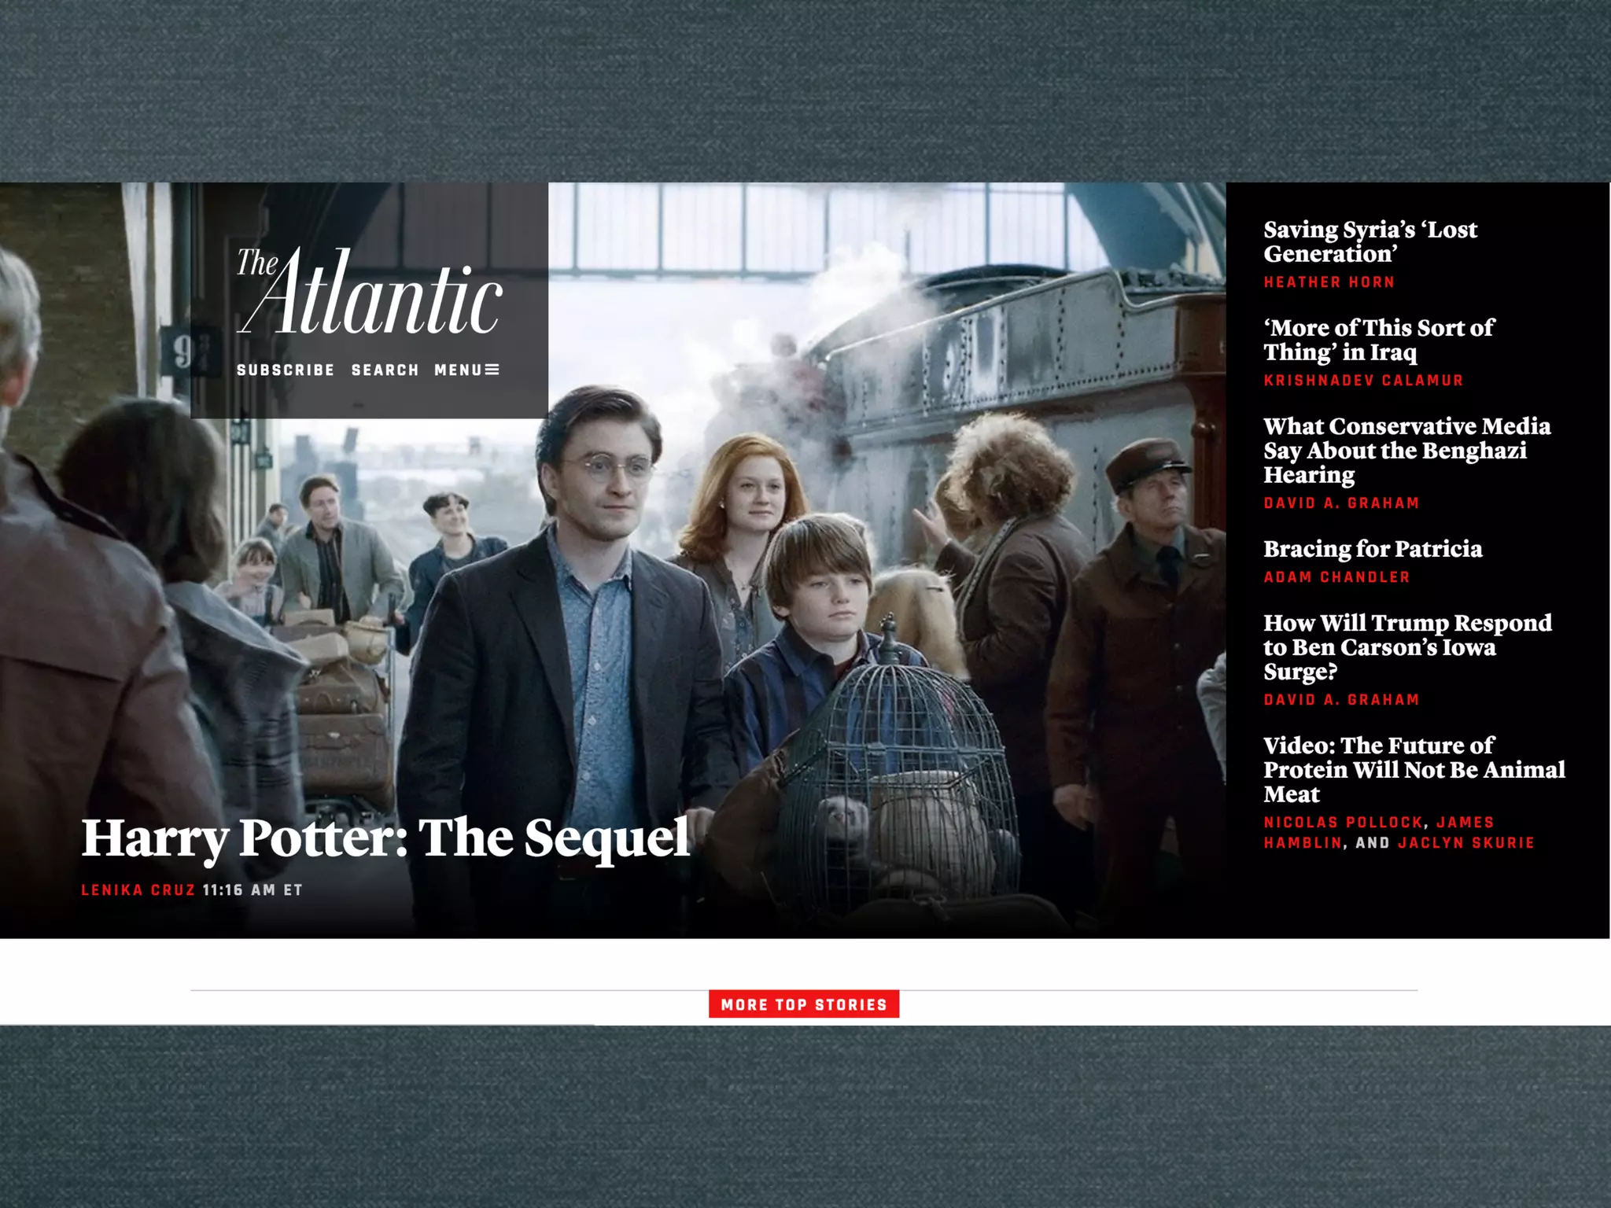Click the SEARCH nav item
The width and height of the screenshot is (1611, 1208).
coord(385,370)
